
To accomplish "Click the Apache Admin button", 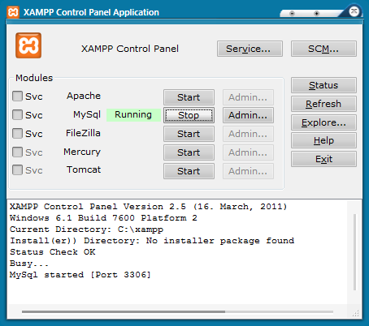I will coord(248,97).
